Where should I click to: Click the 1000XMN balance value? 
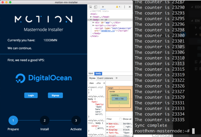tap(50, 40)
